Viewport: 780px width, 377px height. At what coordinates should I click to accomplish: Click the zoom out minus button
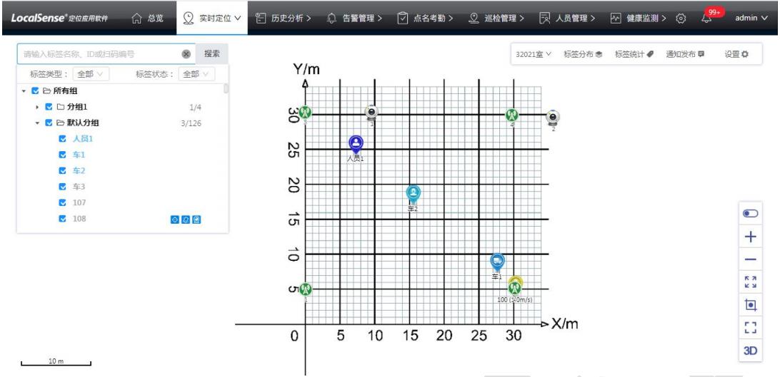click(x=750, y=260)
